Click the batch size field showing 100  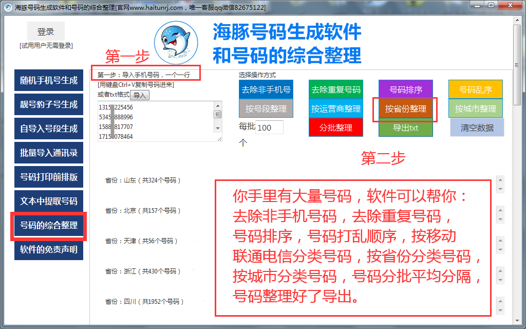(269, 127)
